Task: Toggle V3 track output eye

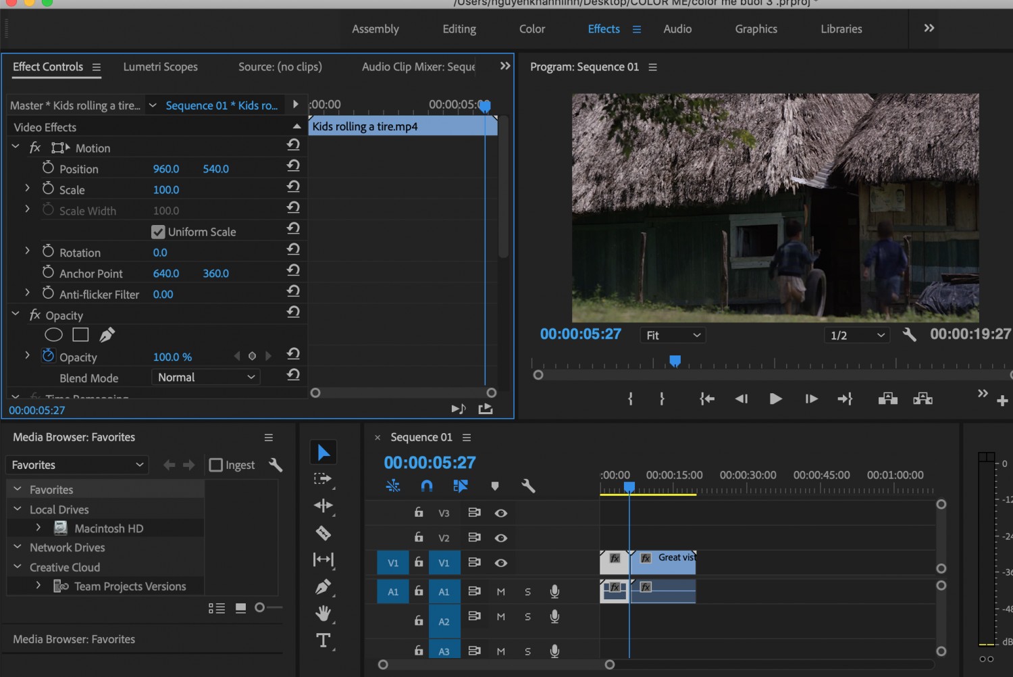Action: [501, 513]
